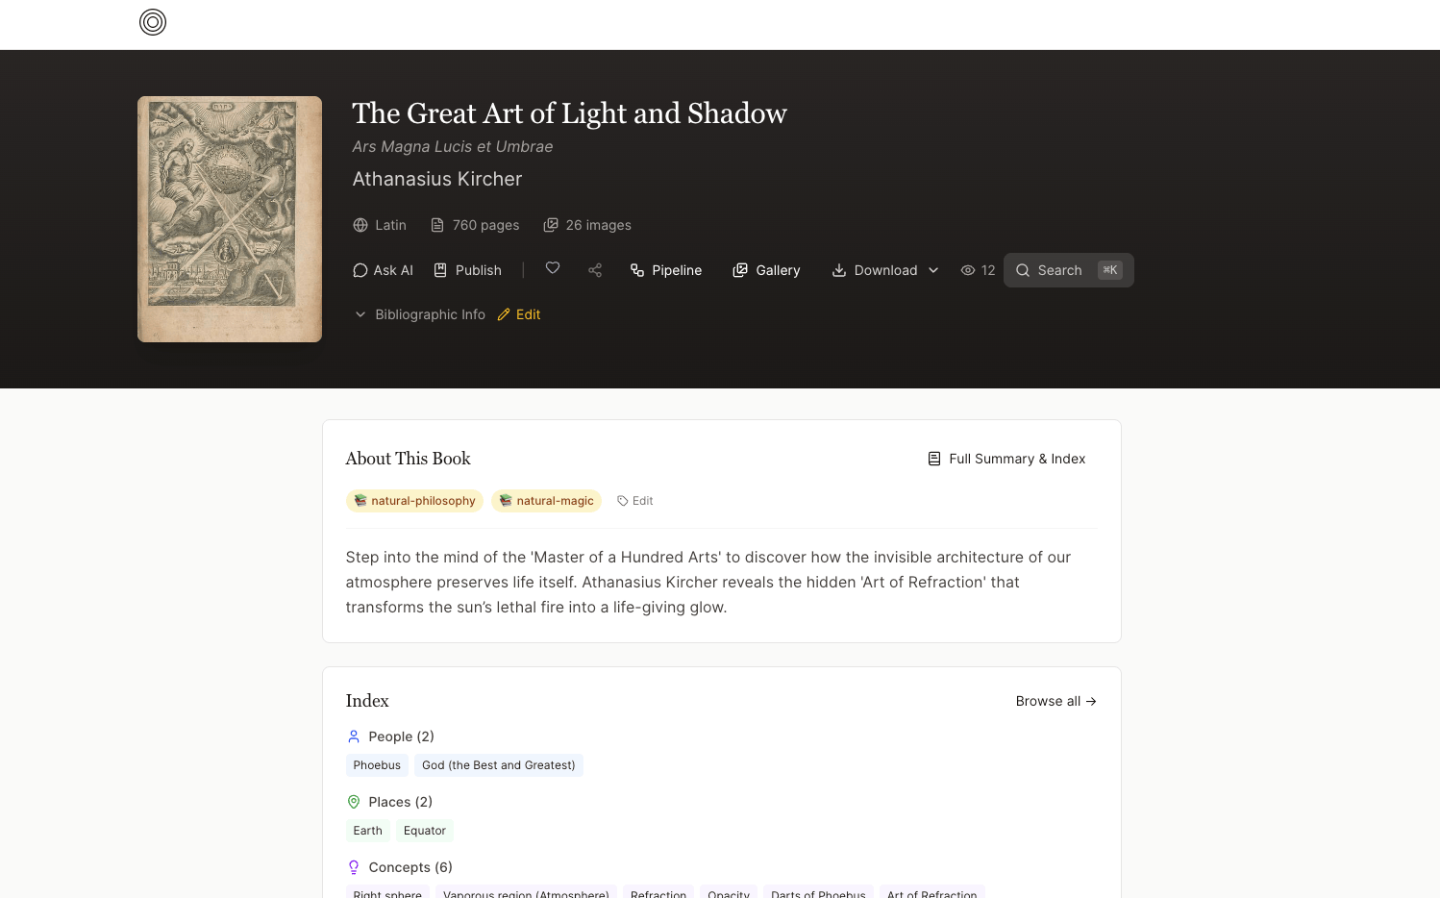The height and width of the screenshot is (898, 1440).
Task: Click the view count indicator
Action: pos(978,270)
